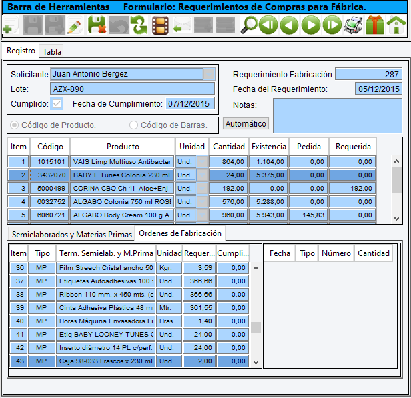Click 'Ribbon 110 mm. x 450 mts.' cell
411x398 pixels.
[x=106, y=294]
